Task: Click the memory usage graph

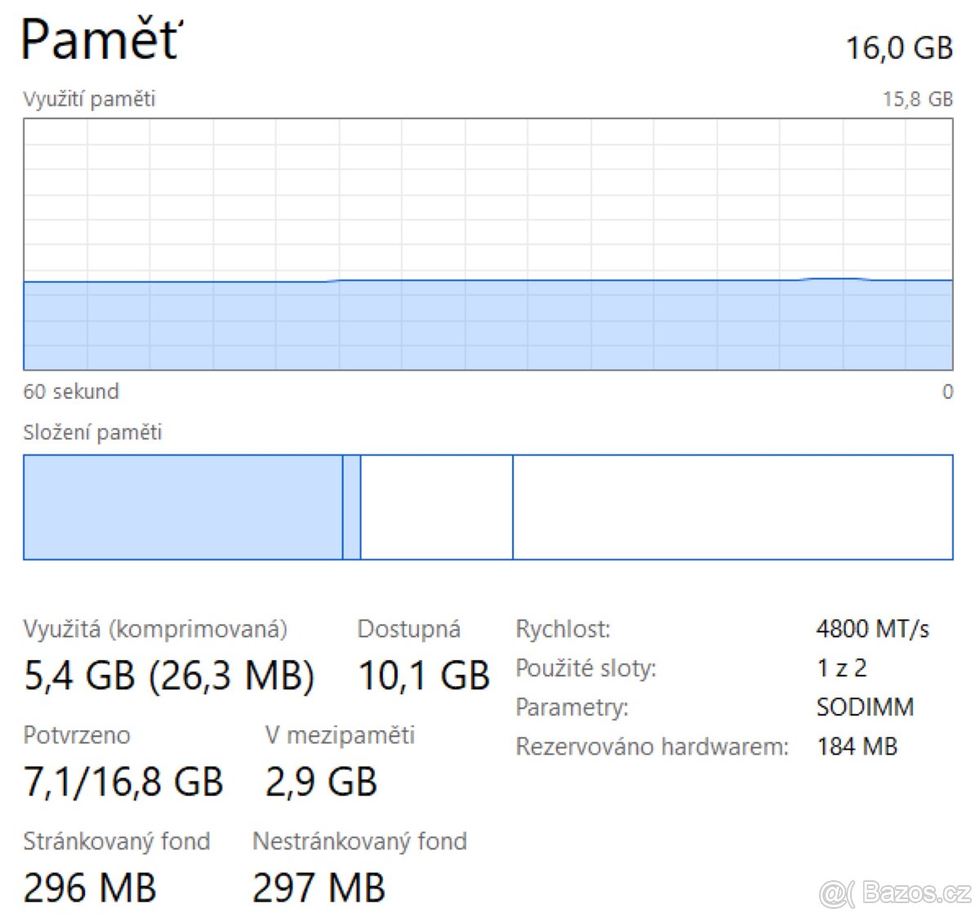Action: tap(488, 244)
